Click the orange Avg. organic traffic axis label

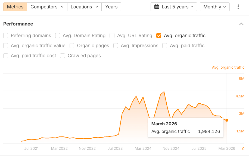pos(228,67)
